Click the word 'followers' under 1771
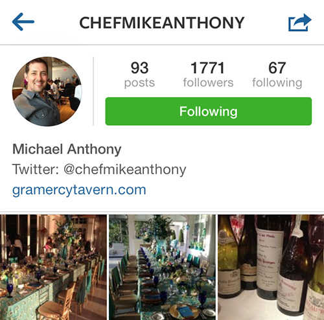 [x=208, y=83]
